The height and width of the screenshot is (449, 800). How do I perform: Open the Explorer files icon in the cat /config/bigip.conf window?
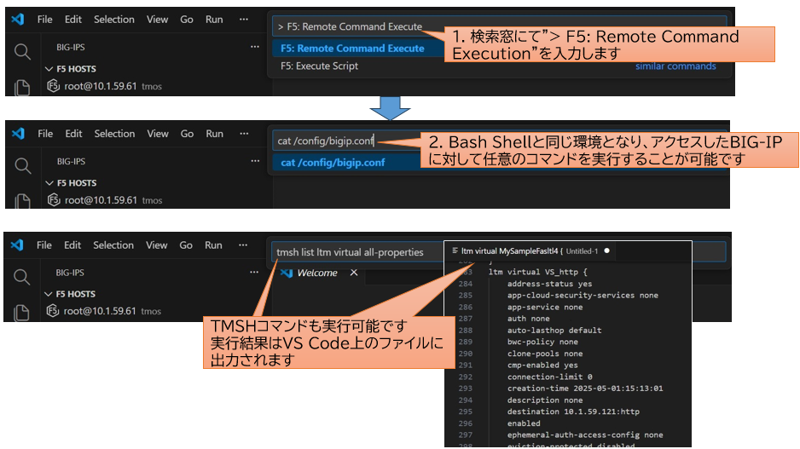tap(22, 201)
